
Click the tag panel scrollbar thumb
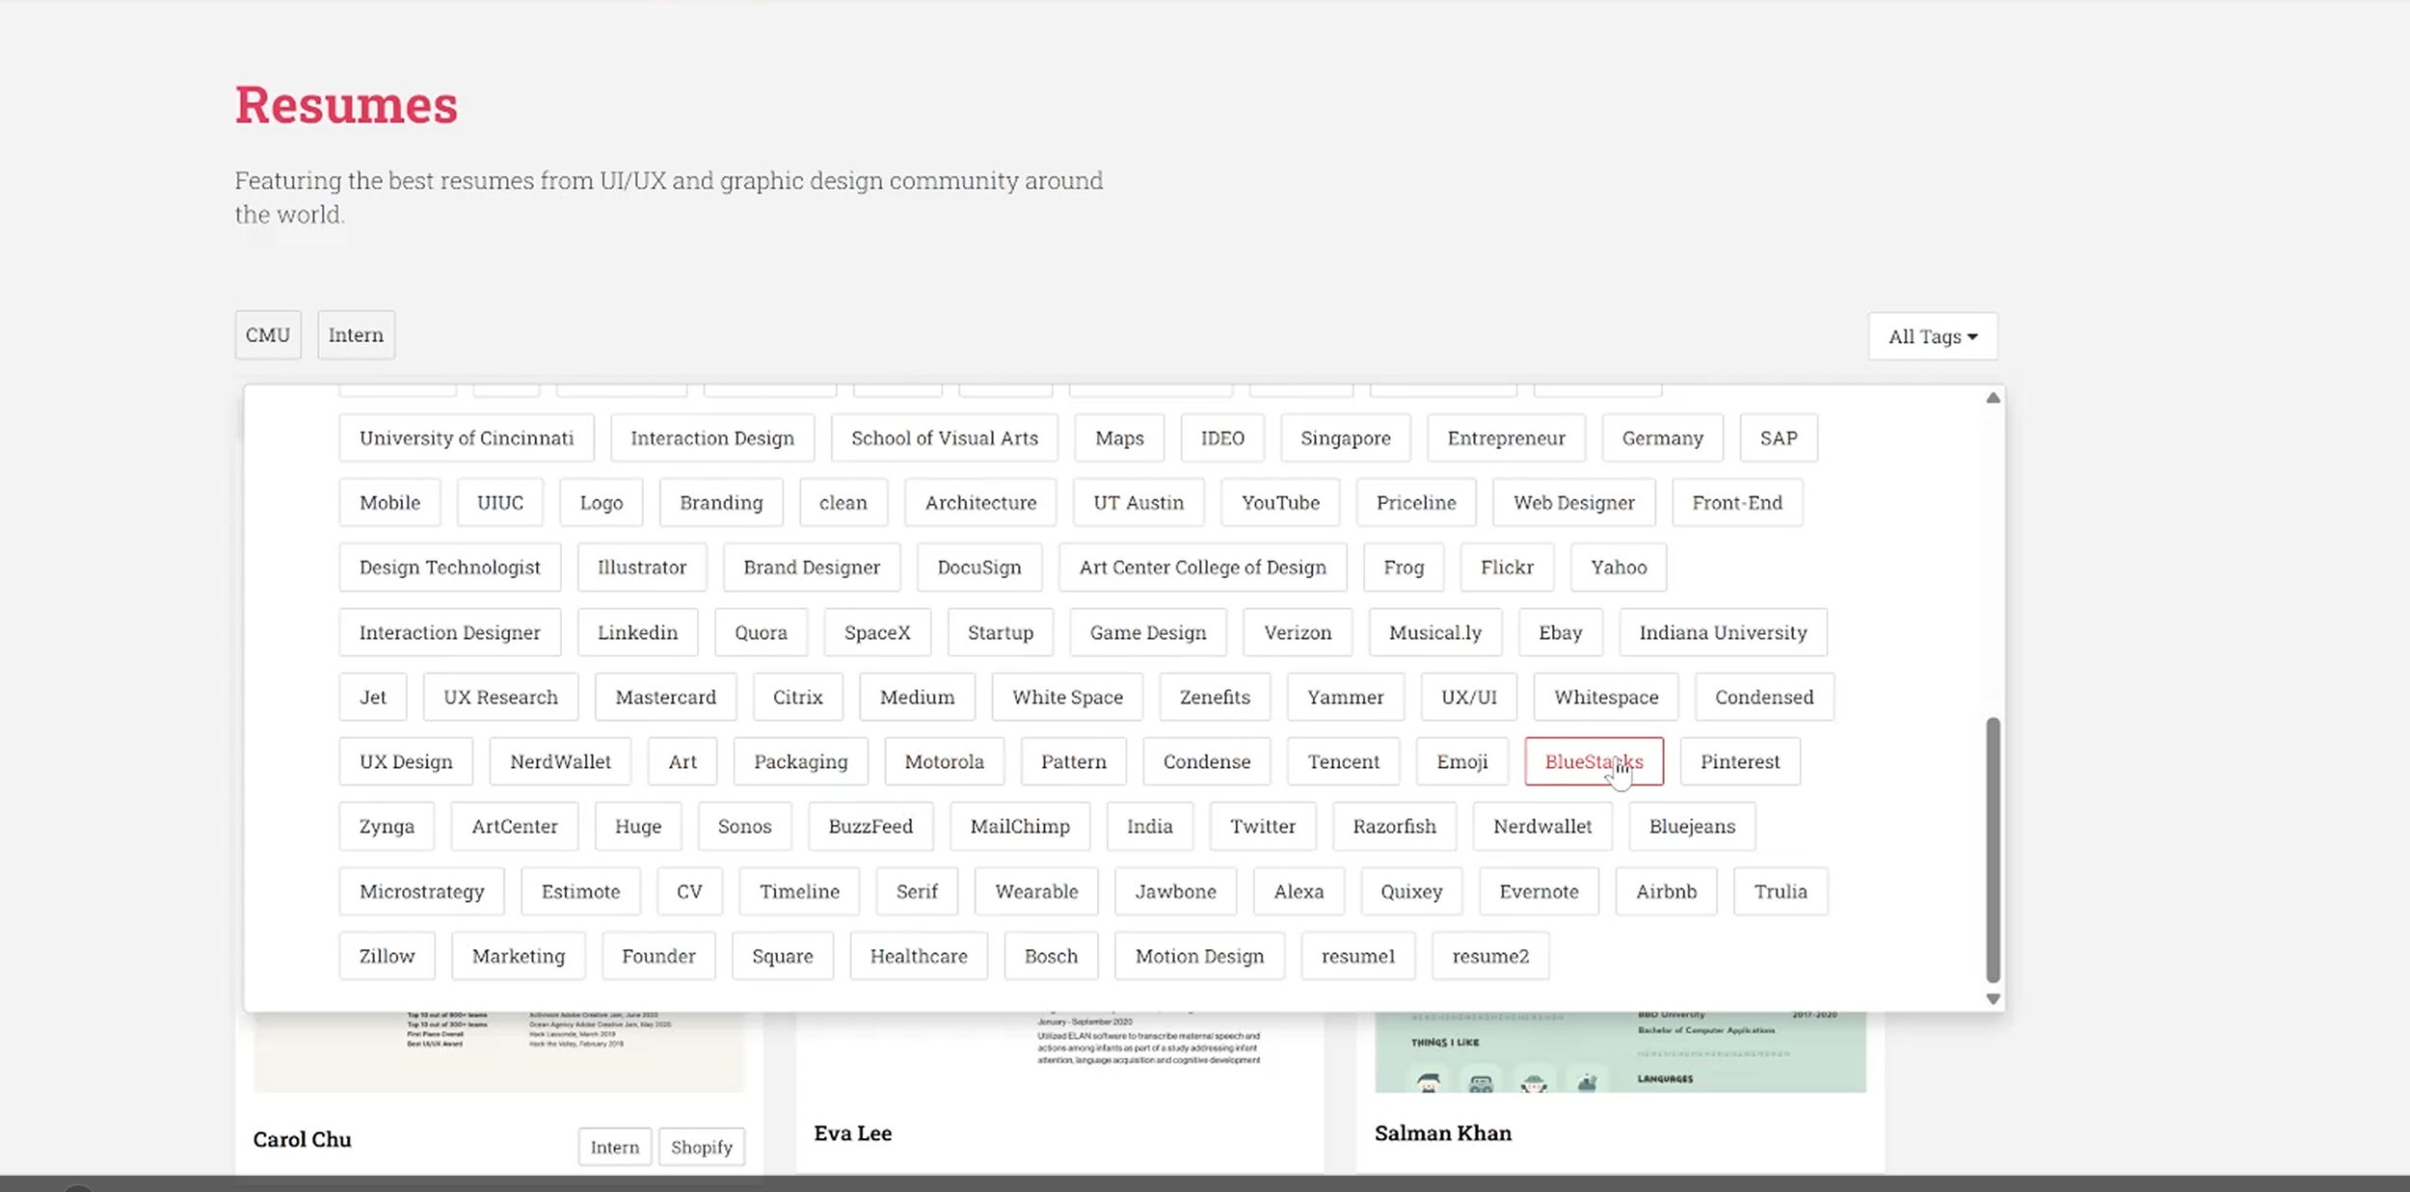[1993, 848]
